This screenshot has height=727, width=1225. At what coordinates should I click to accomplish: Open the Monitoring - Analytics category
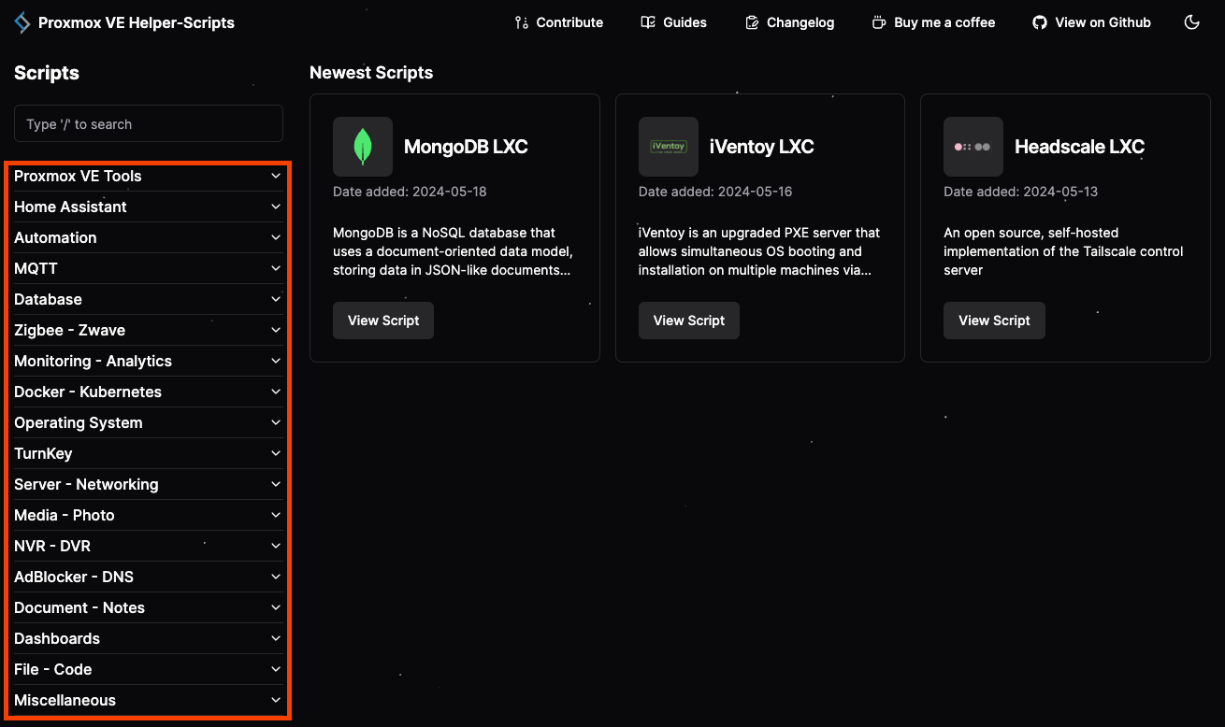[148, 361]
